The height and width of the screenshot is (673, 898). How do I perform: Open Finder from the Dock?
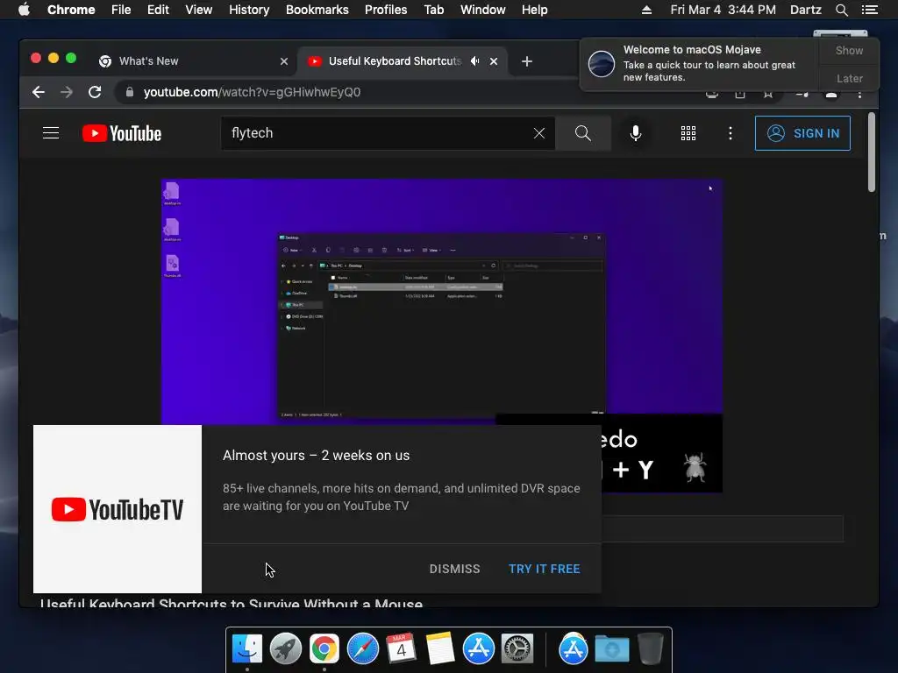pos(247,649)
